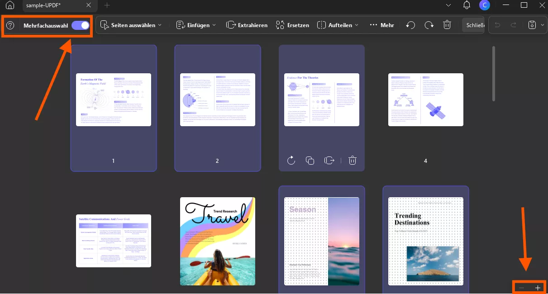548x294 pixels.
Task: Open the Mehr options menu
Action: 381,25
